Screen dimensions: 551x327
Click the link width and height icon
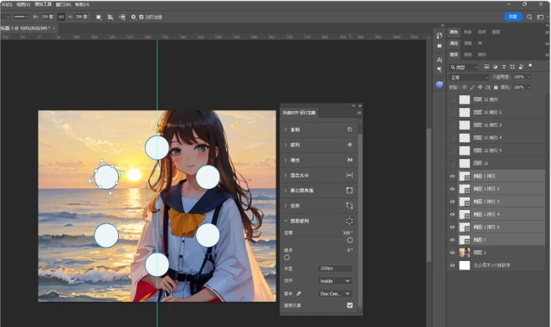click(61, 17)
